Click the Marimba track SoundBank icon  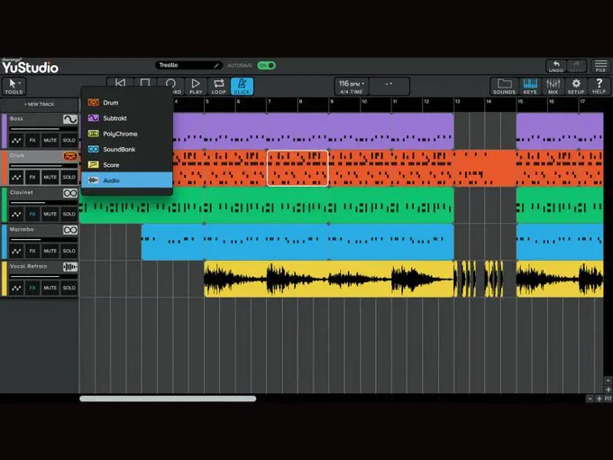tap(70, 230)
